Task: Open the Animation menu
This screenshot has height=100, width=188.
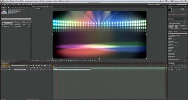Action: click(49, 1)
